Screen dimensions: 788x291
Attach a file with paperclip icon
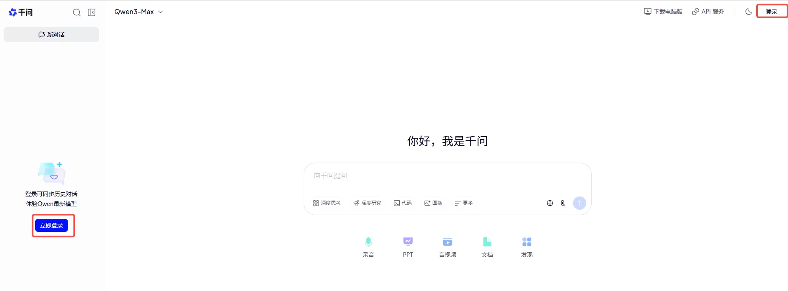[x=563, y=203]
